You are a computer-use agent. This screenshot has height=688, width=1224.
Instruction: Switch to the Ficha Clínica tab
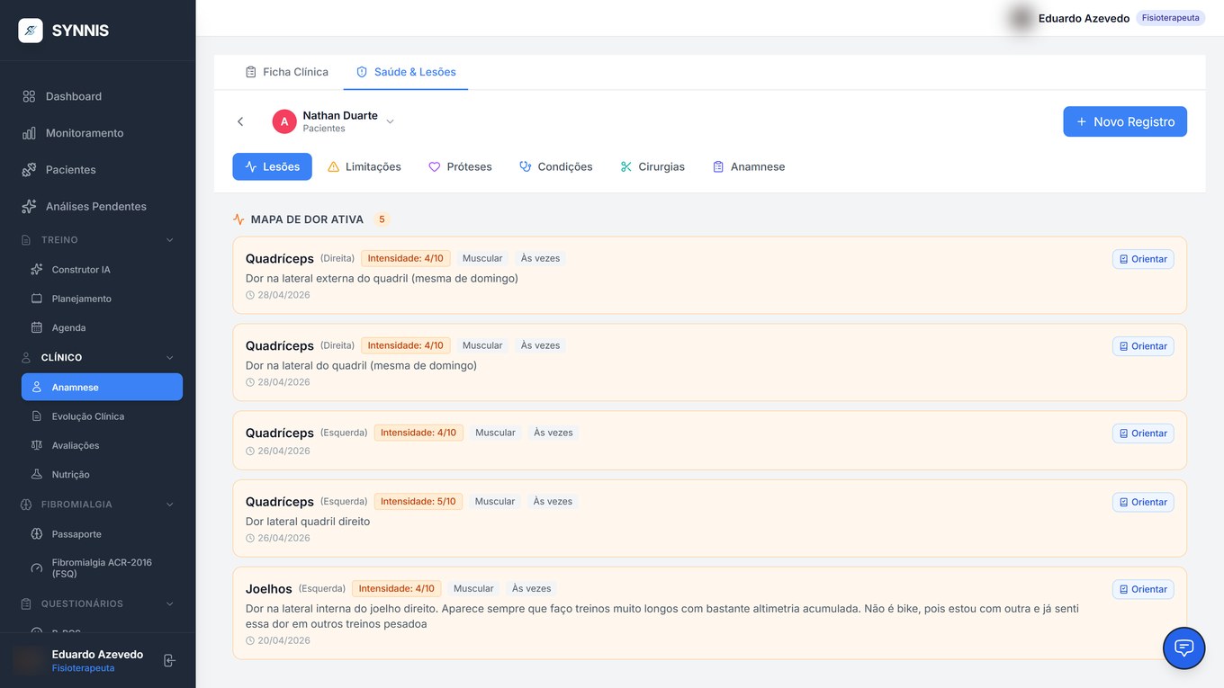tap(287, 72)
